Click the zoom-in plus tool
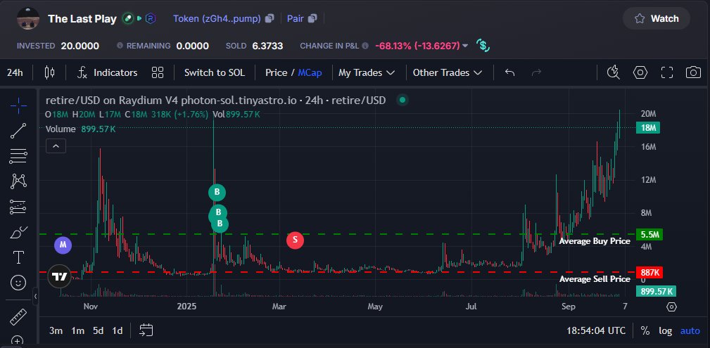Screen dimensions: 710x348 18,341
